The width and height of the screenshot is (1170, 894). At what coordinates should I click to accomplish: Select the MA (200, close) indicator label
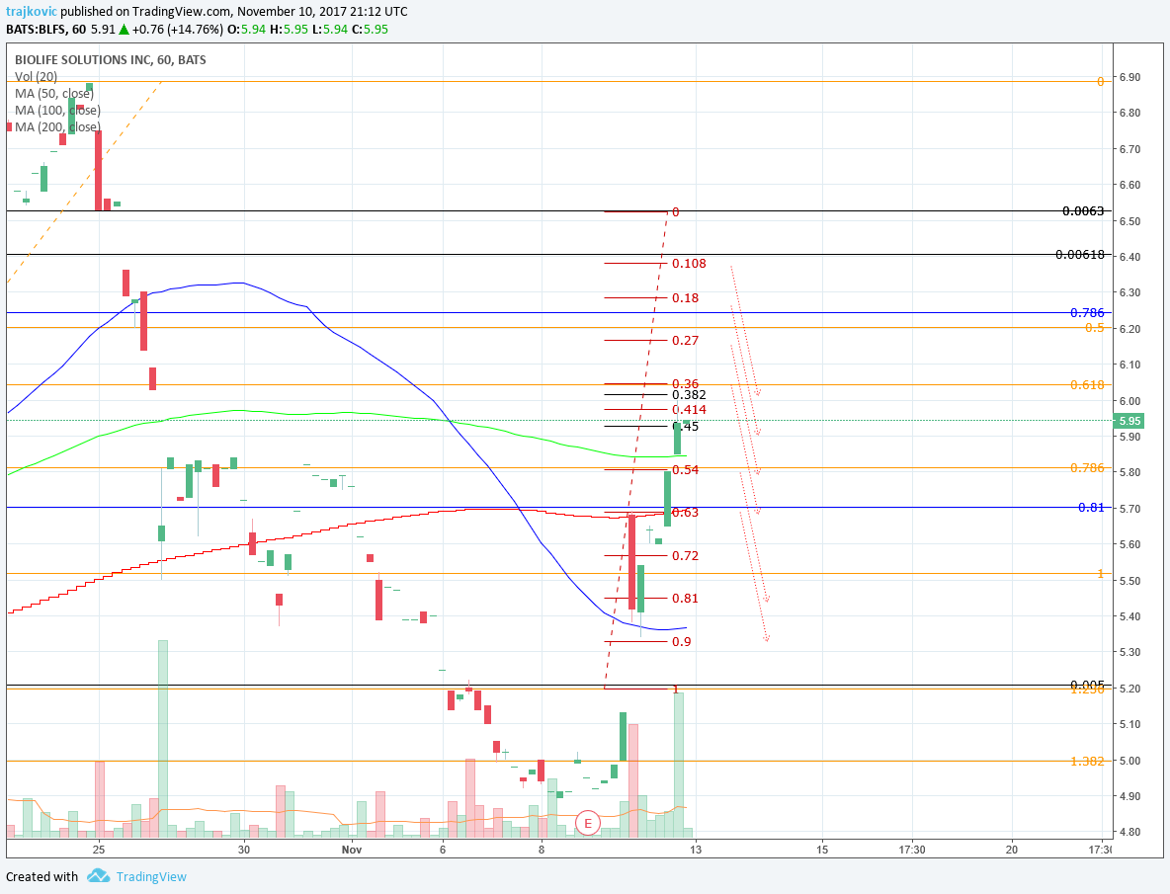tap(57, 126)
